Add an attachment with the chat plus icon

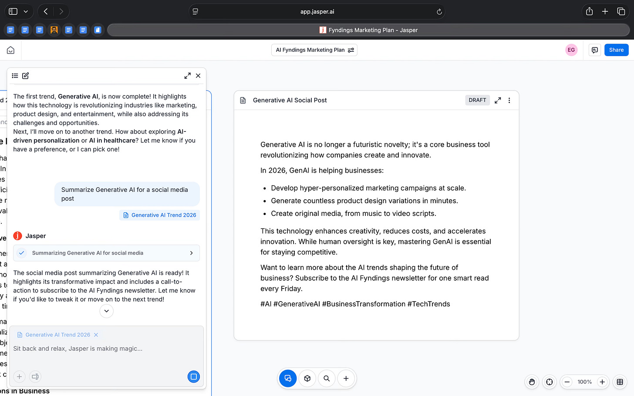pos(19,376)
